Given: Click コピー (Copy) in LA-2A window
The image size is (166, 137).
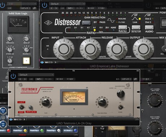Looking at the screenshot, I should (39, 79).
